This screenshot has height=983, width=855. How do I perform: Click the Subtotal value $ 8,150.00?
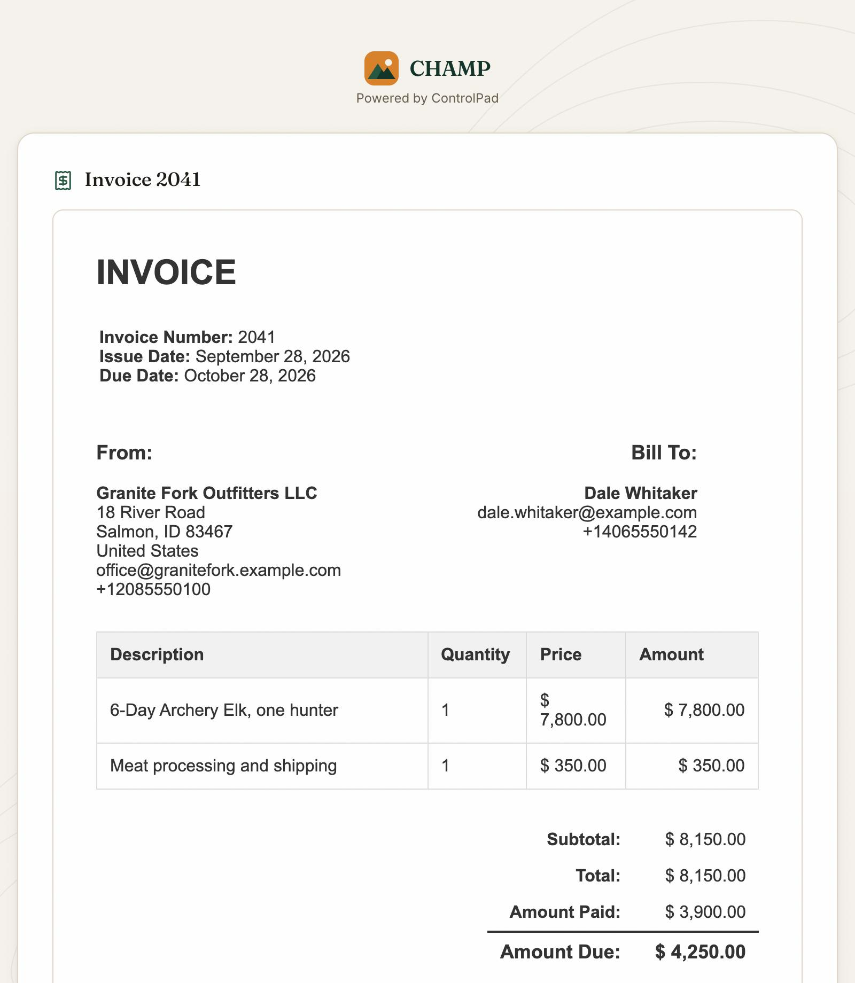(x=705, y=839)
